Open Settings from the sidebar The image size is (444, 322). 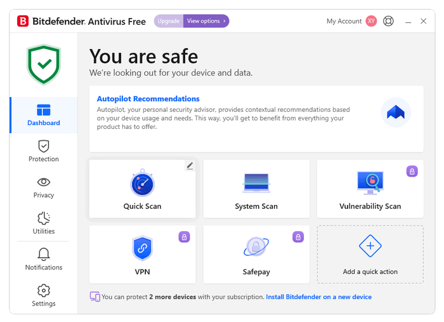click(x=44, y=296)
